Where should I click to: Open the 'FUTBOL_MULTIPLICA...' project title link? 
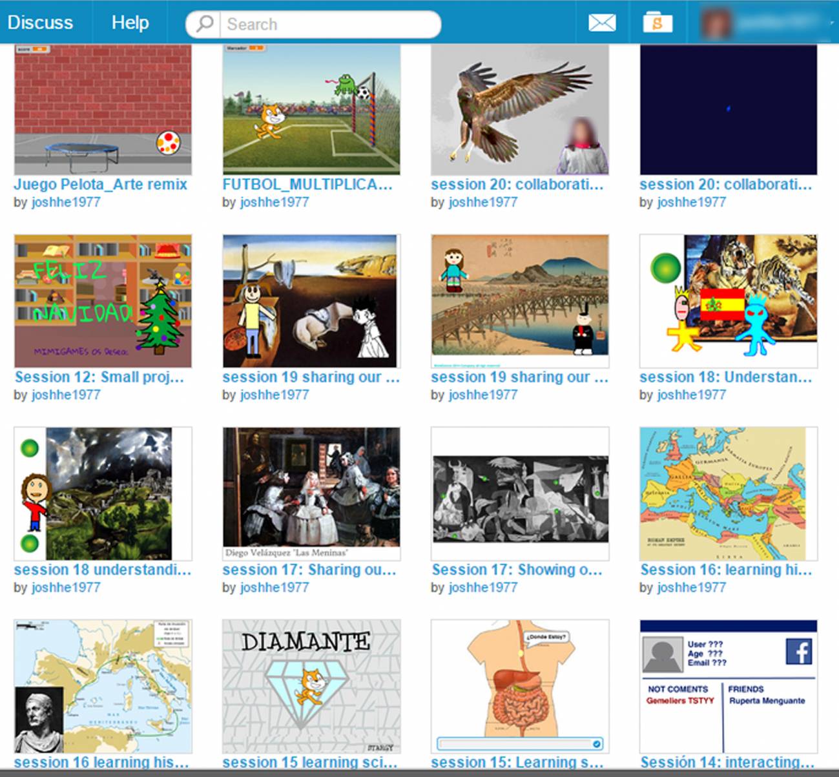(307, 185)
